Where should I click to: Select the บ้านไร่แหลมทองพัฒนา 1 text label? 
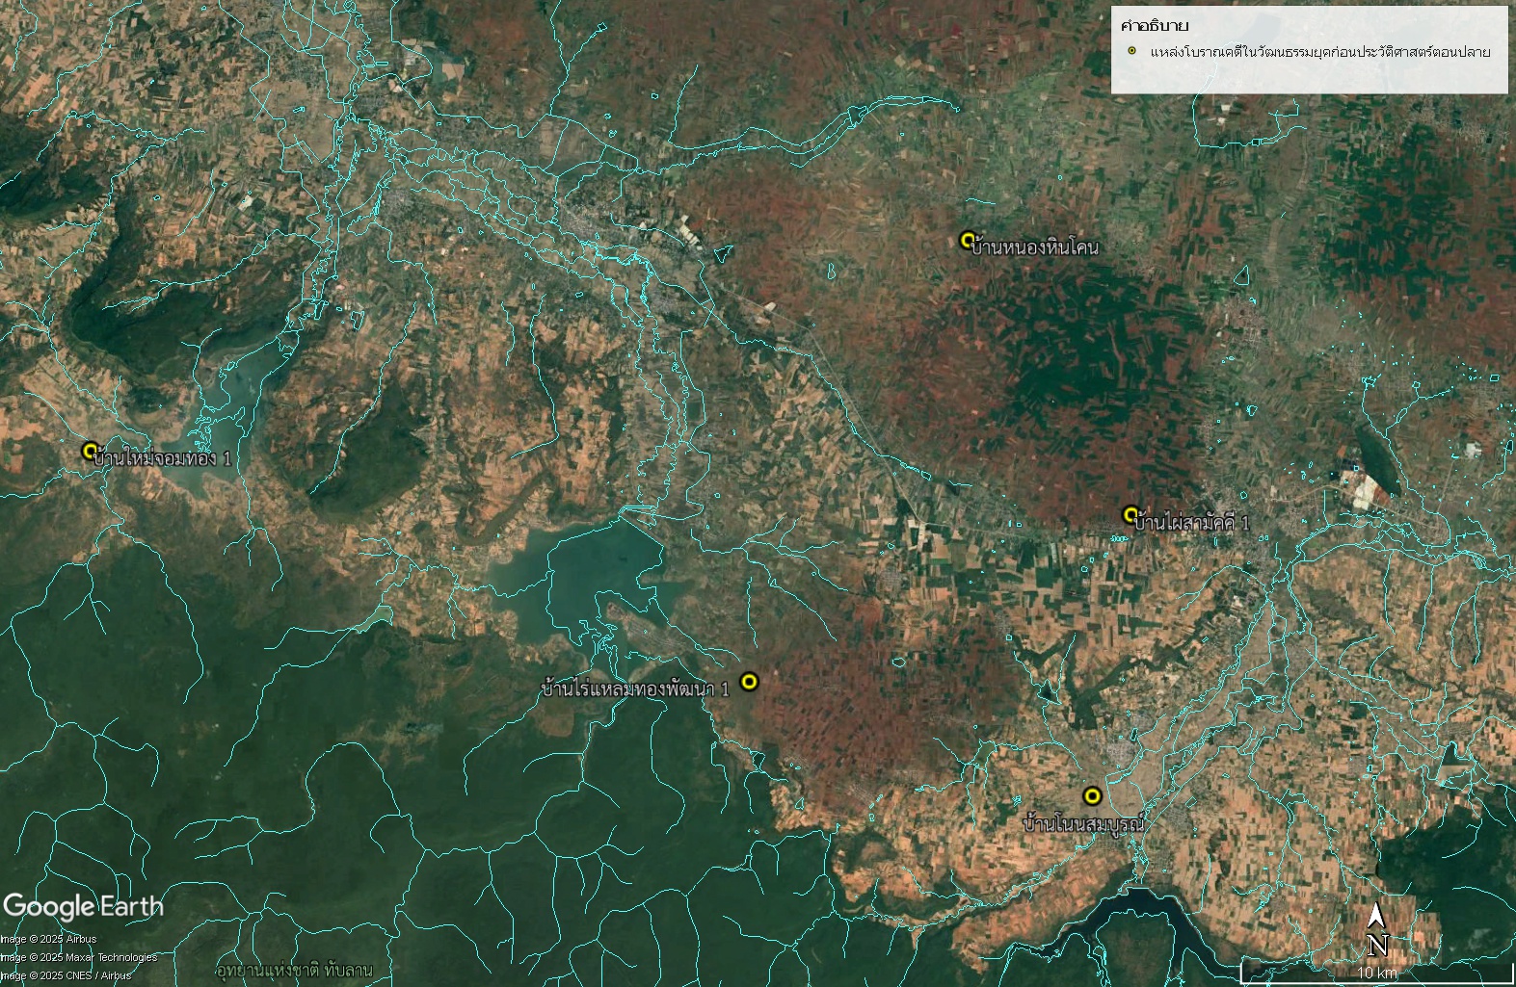[636, 688]
